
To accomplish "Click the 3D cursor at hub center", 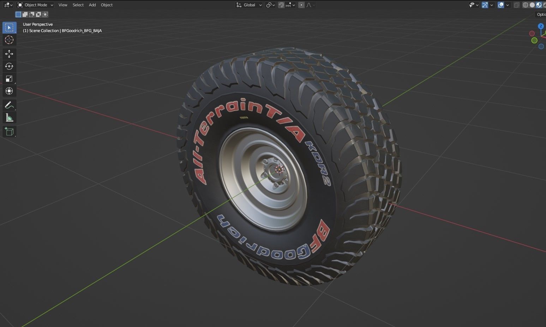I will tap(279, 169).
